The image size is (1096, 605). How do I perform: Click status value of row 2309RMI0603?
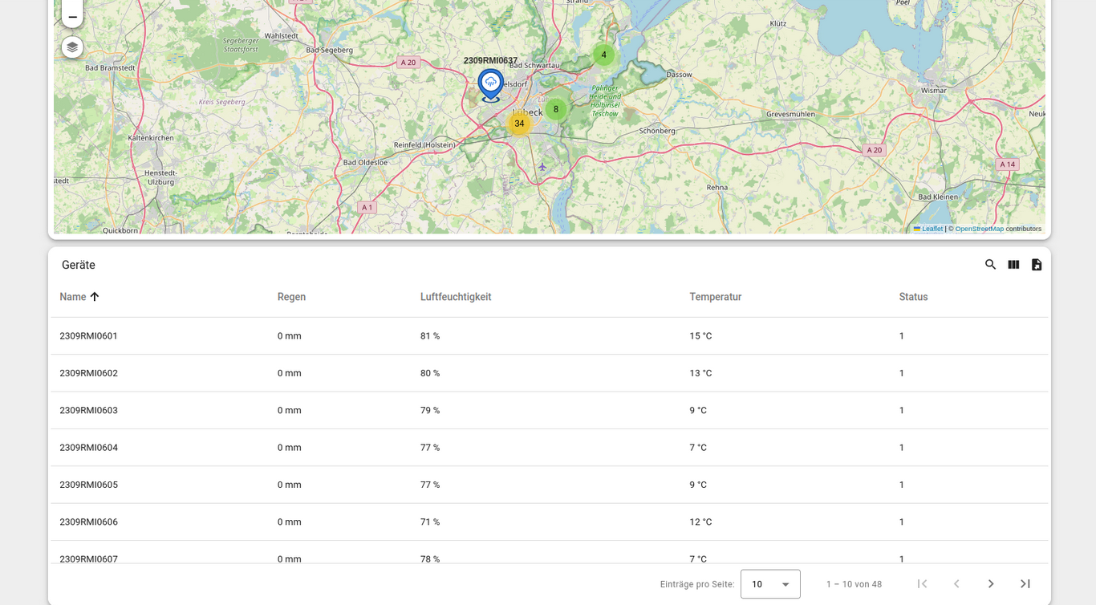(x=902, y=410)
